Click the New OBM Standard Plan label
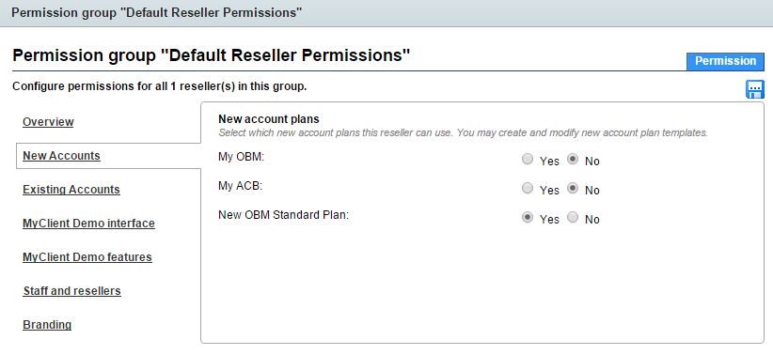 point(283,215)
